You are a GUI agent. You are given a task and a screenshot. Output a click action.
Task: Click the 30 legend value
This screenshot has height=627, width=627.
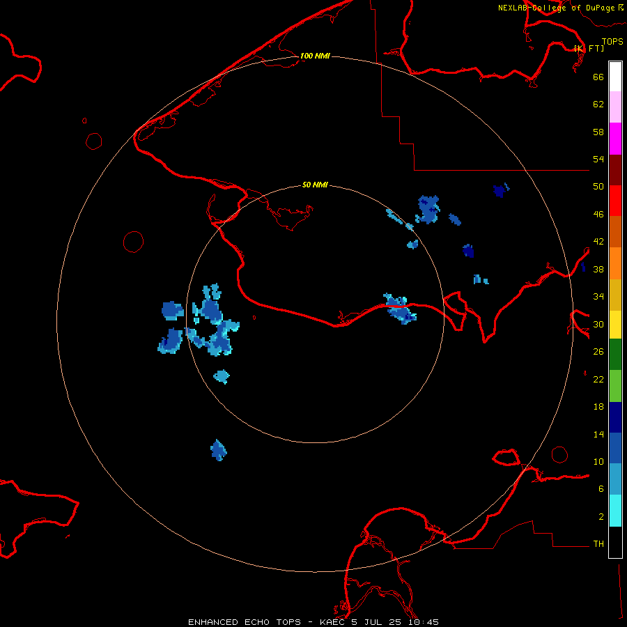coord(598,324)
